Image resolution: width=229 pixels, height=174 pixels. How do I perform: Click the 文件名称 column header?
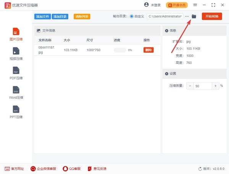45,40
